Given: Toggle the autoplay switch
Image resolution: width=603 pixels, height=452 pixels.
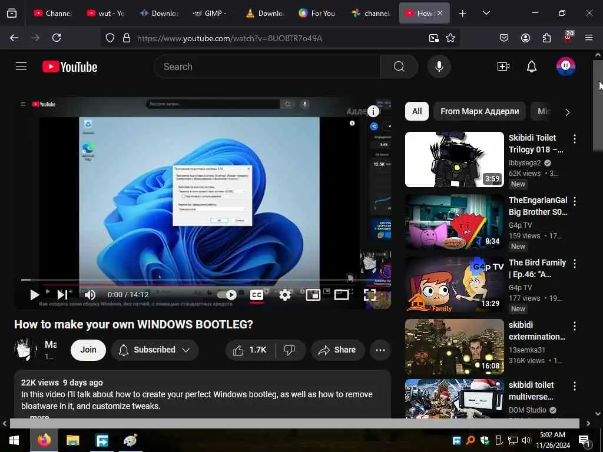Looking at the screenshot, I should [227, 295].
